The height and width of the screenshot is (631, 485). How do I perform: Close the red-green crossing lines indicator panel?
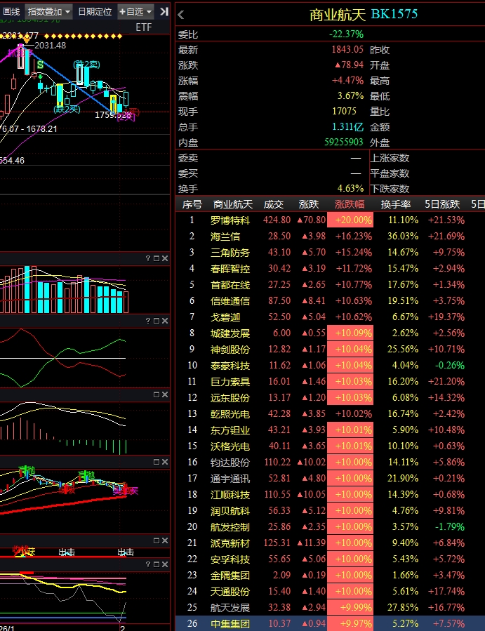165,321
